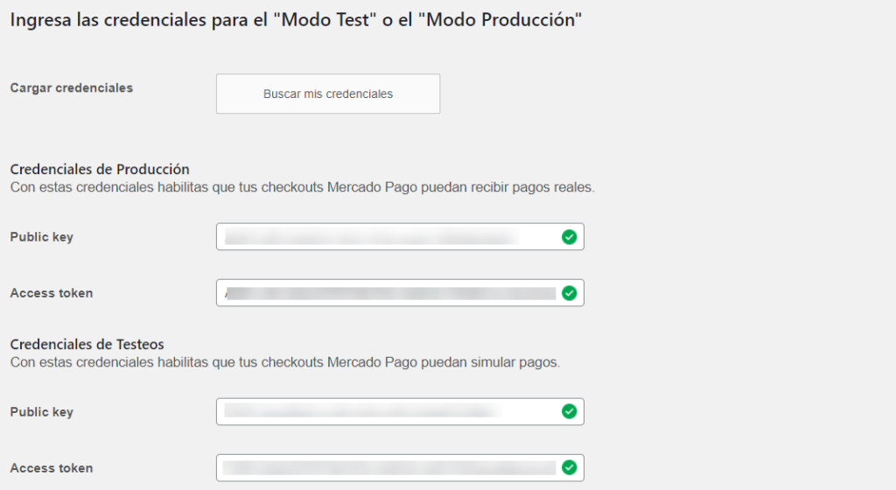Click the green checkmark in Testeos Public key
Screen dimensions: 896x490
pos(570,411)
